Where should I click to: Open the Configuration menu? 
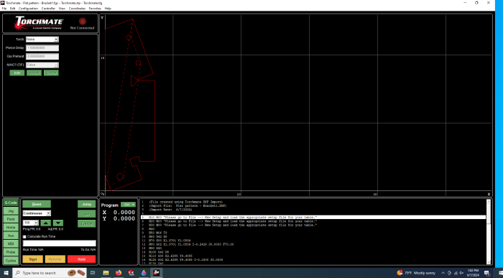(x=28, y=9)
